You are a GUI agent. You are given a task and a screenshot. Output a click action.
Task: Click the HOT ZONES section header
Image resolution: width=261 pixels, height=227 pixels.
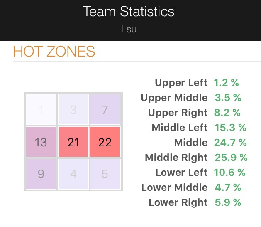54,52
